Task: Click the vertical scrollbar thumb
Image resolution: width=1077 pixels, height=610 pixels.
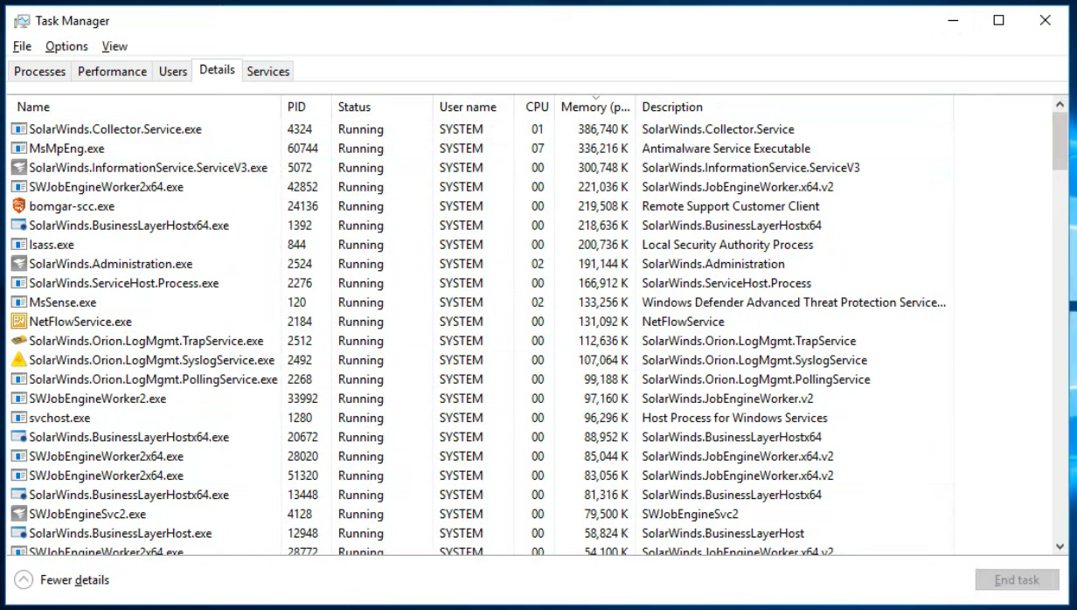Action: [1060, 140]
